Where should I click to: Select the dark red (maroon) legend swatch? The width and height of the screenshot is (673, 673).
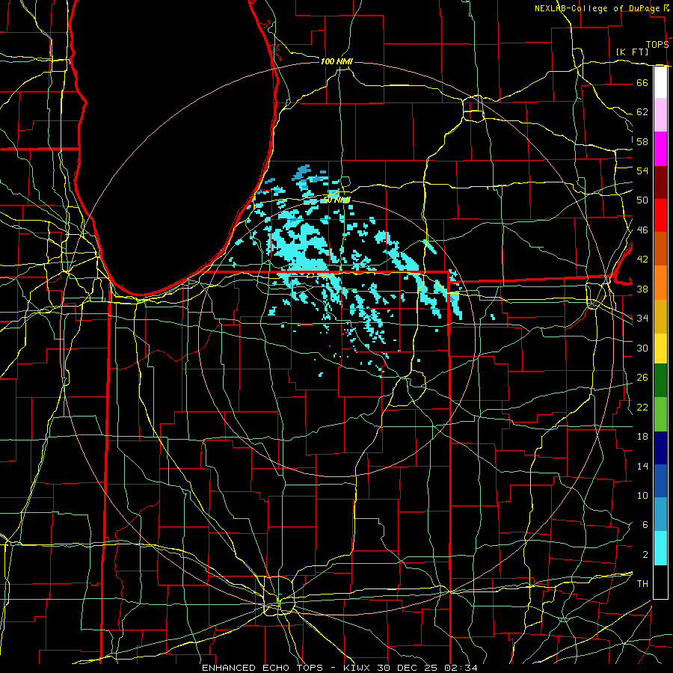click(x=660, y=182)
